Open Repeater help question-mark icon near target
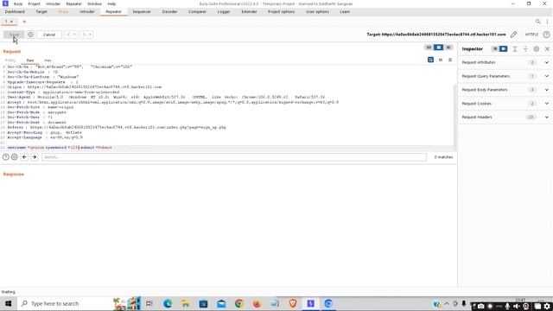Viewport: 553px width, 311px height. 546,35
